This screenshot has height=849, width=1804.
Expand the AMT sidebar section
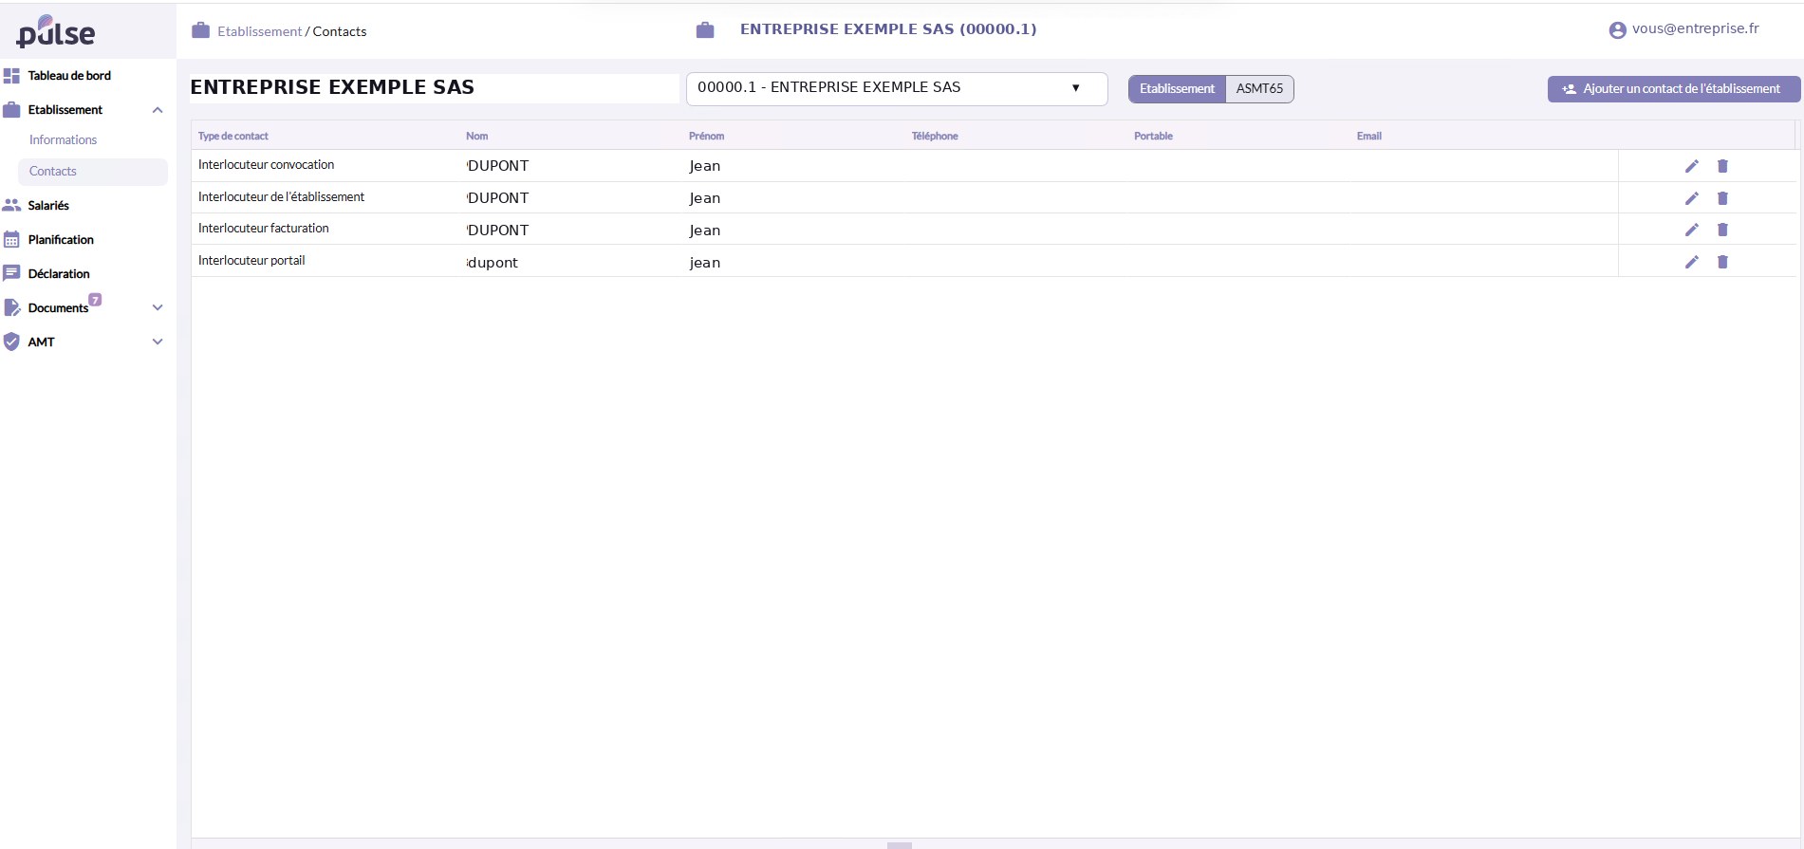coord(158,341)
